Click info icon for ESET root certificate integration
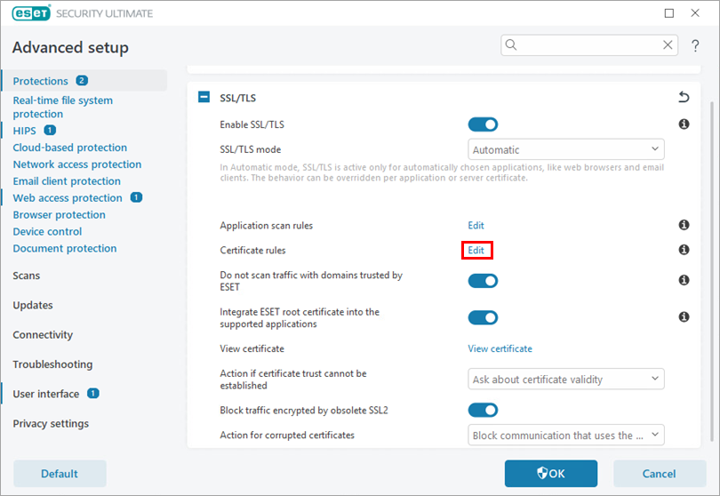 coord(684,317)
